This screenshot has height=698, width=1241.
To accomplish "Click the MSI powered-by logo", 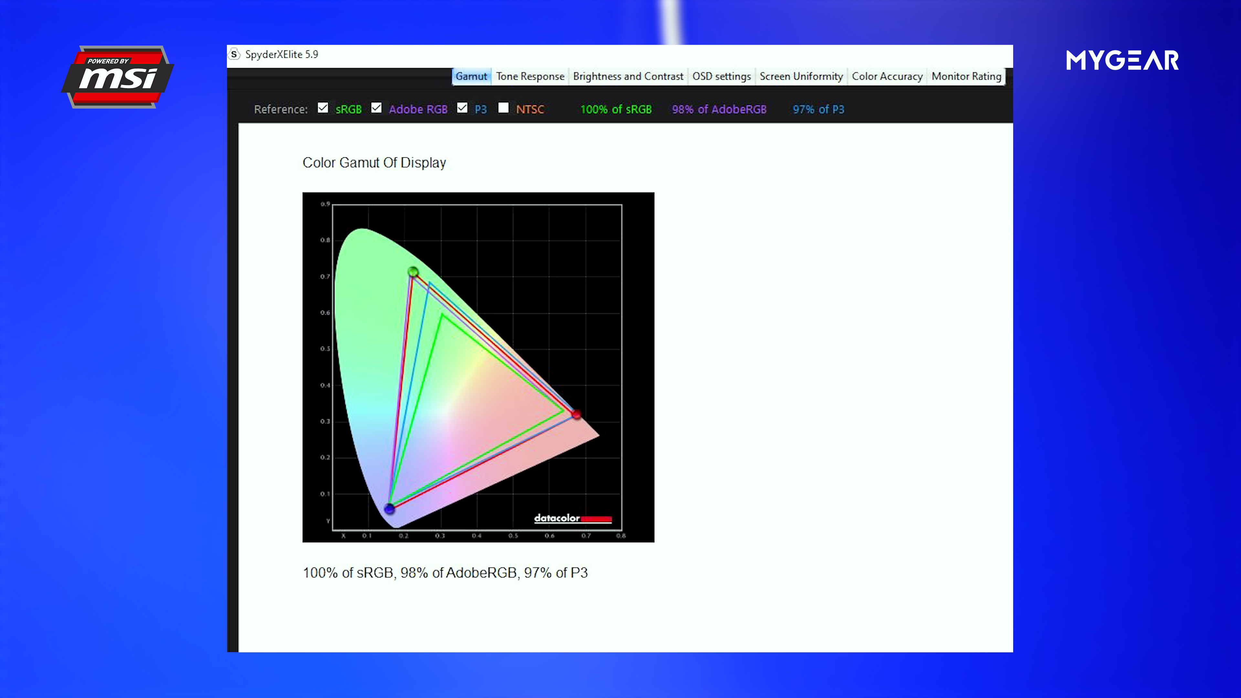I will pos(118,77).
